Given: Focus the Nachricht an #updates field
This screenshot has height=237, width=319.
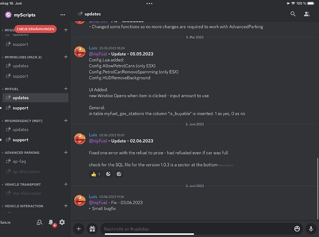Looking at the screenshot, I should pyautogui.click(x=194, y=228).
